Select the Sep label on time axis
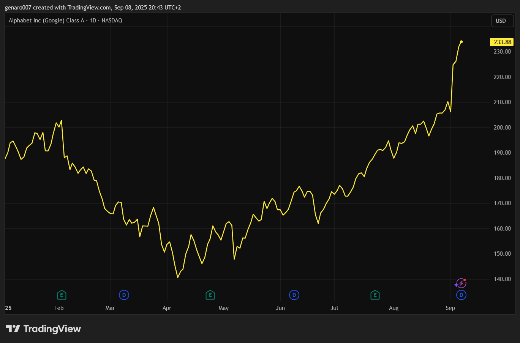520x343 pixels. 450,308
